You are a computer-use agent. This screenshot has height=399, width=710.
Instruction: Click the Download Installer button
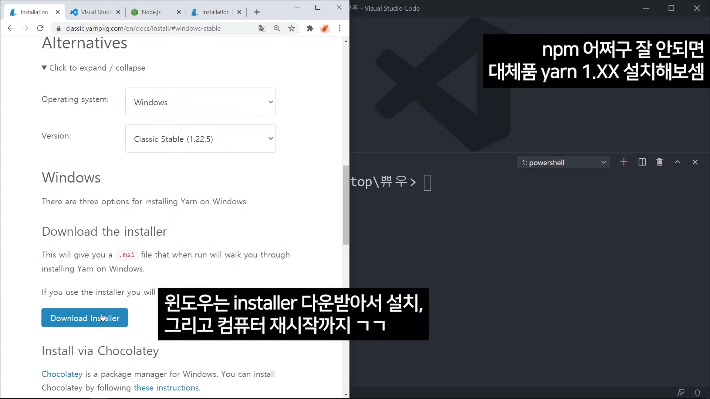coord(85,318)
